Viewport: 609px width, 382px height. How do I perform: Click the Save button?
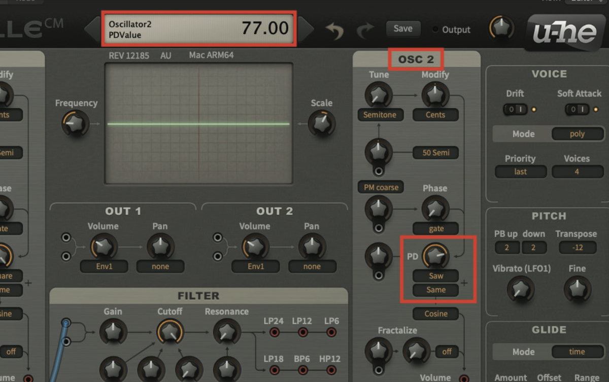[x=403, y=28]
